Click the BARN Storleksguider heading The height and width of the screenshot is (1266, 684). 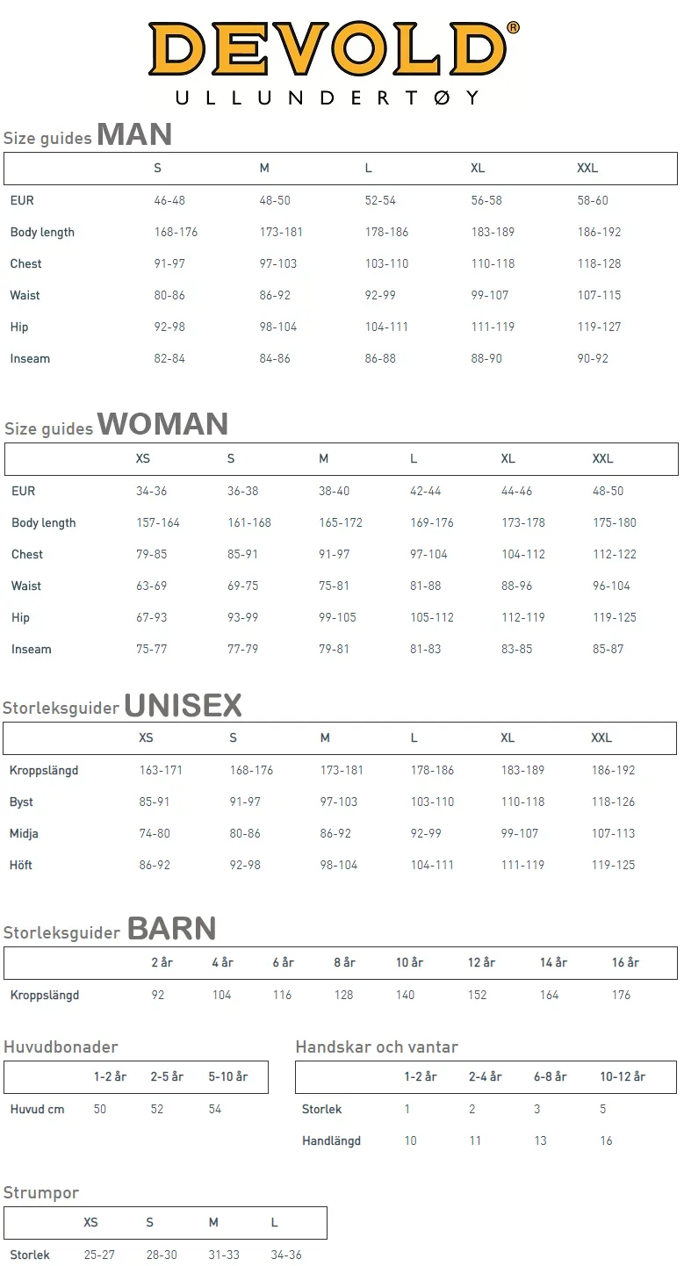point(110,929)
